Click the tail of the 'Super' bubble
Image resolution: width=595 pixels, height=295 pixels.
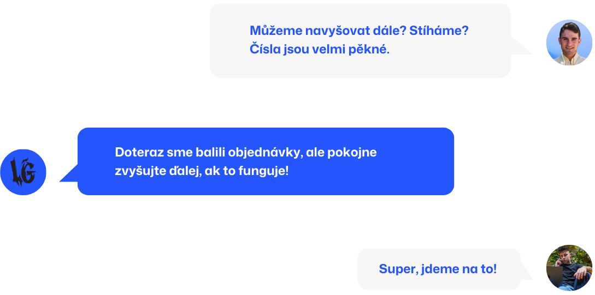pyautogui.click(x=526, y=272)
